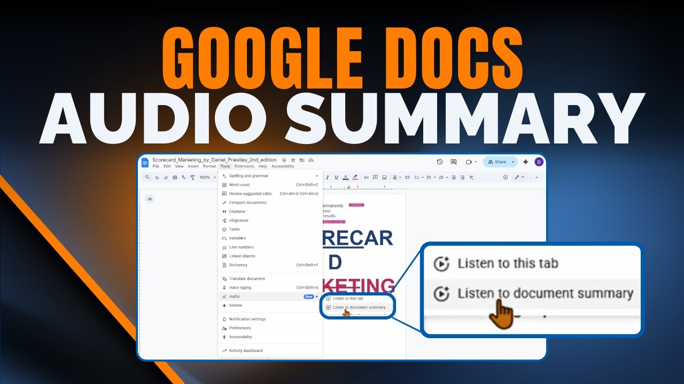Screen dimensions: 684x384
Task: Click the document title text
Action: click(x=214, y=160)
